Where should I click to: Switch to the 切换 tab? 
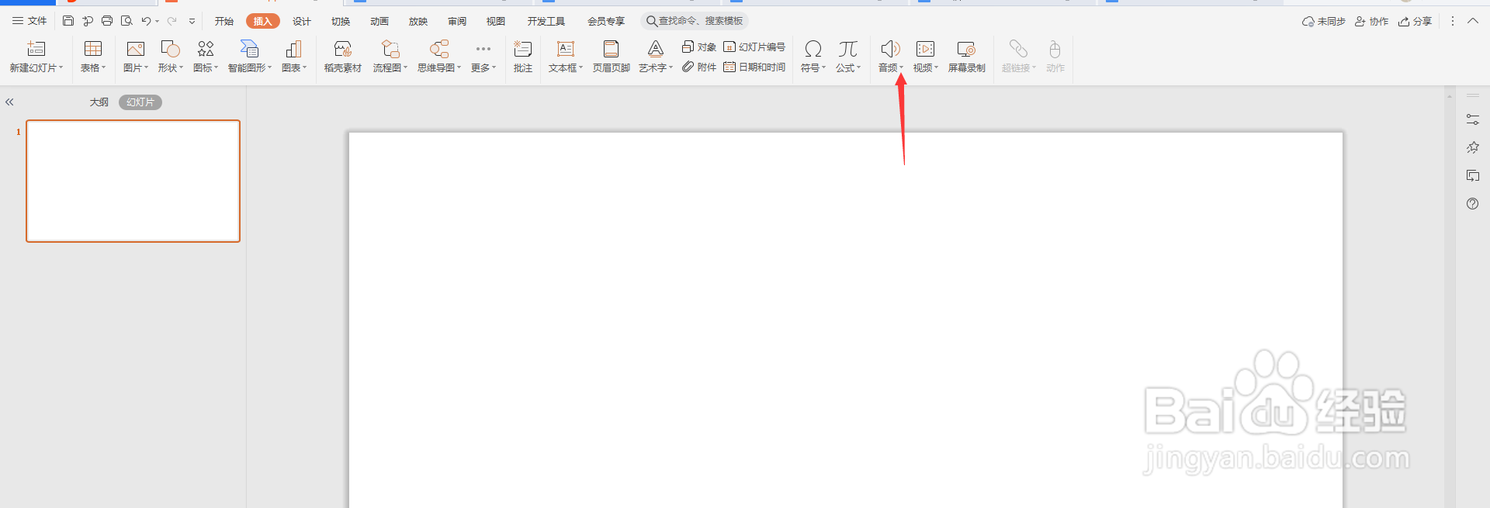tap(341, 21)
